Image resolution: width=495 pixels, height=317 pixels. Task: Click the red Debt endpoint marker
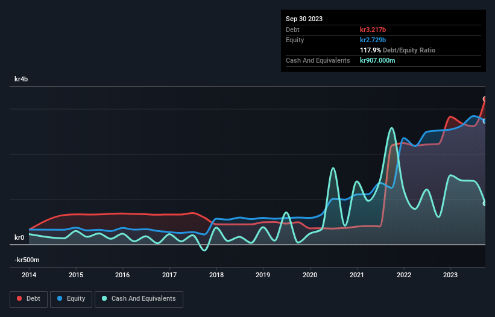485,99
